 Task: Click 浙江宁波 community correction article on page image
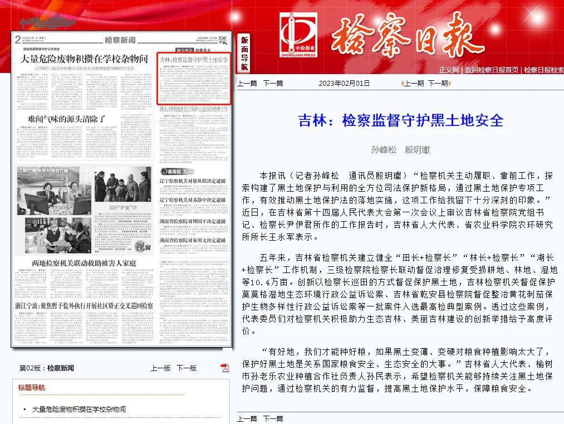84,306
